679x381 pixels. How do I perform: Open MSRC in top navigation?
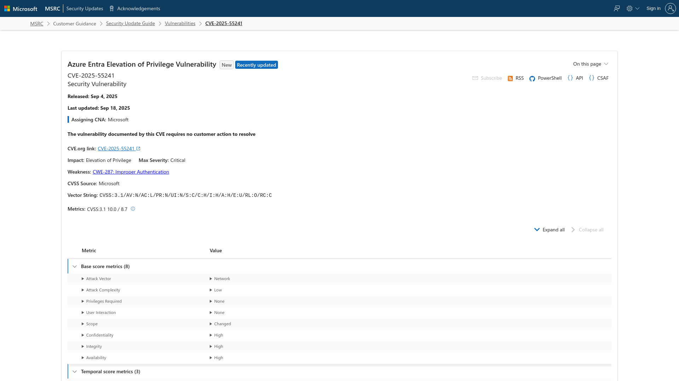tap(52, 8)
